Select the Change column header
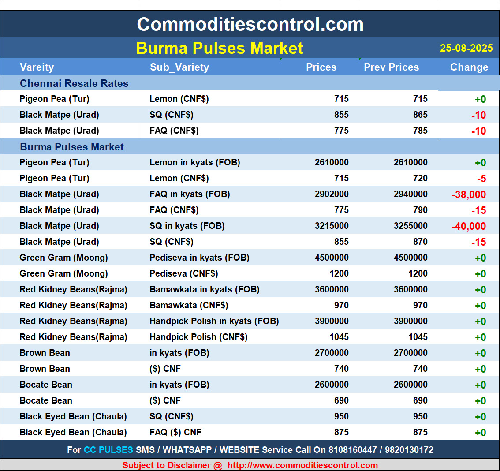 [x=469, y=67]
